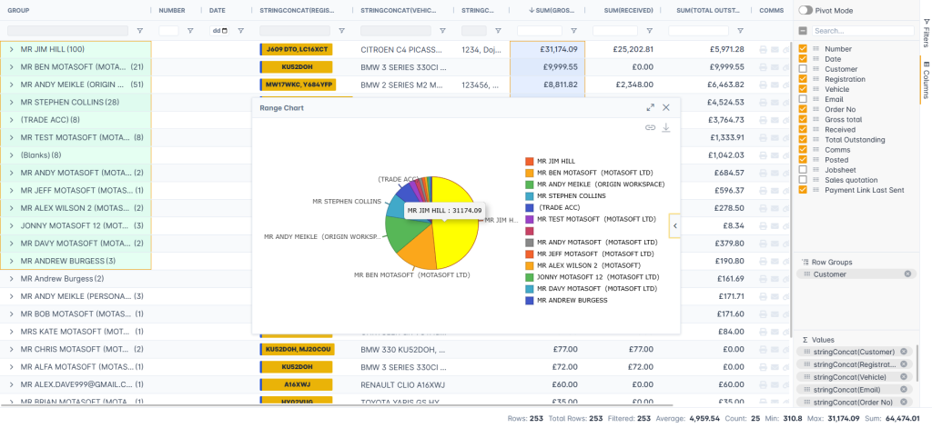932x428 pixels.
Task: Expand the (Blanks) group row
Action: pyautogui.click(x=11, y=155)
